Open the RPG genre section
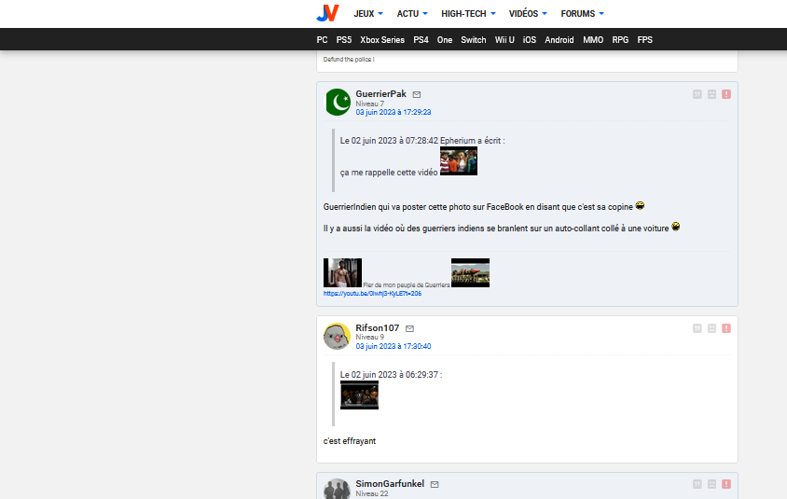Viewport: 787px width, 499px height. 620,40
